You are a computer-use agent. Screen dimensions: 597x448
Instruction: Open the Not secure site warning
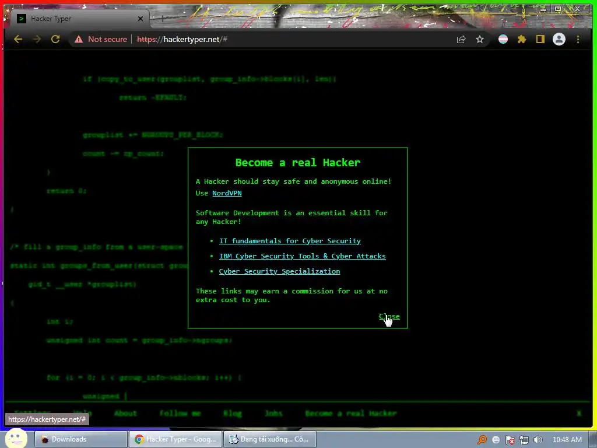(x=100, y=39)
